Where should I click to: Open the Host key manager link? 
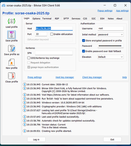tap(65, 77)
